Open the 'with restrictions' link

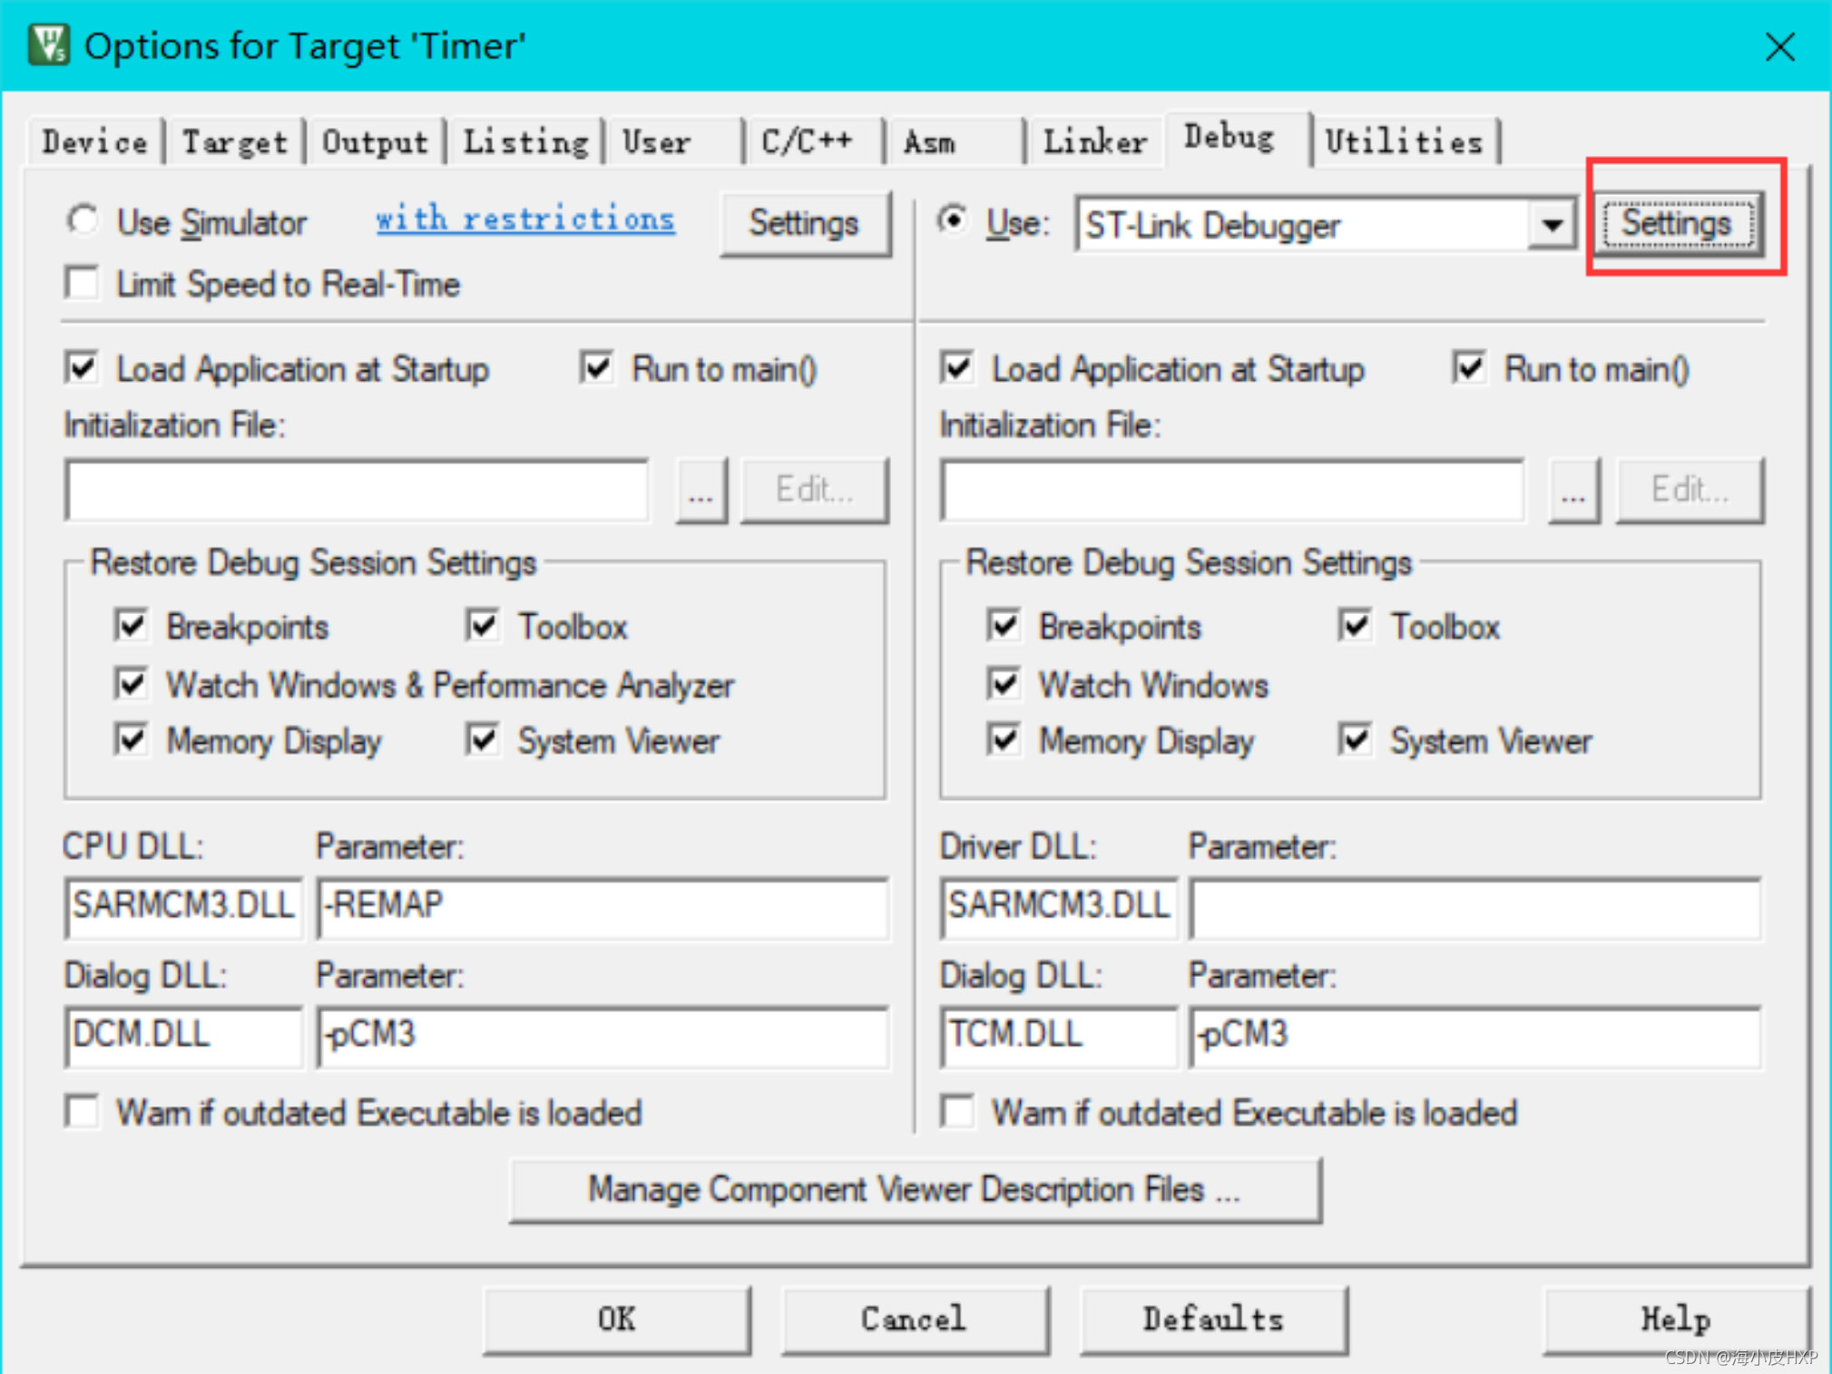524,219
